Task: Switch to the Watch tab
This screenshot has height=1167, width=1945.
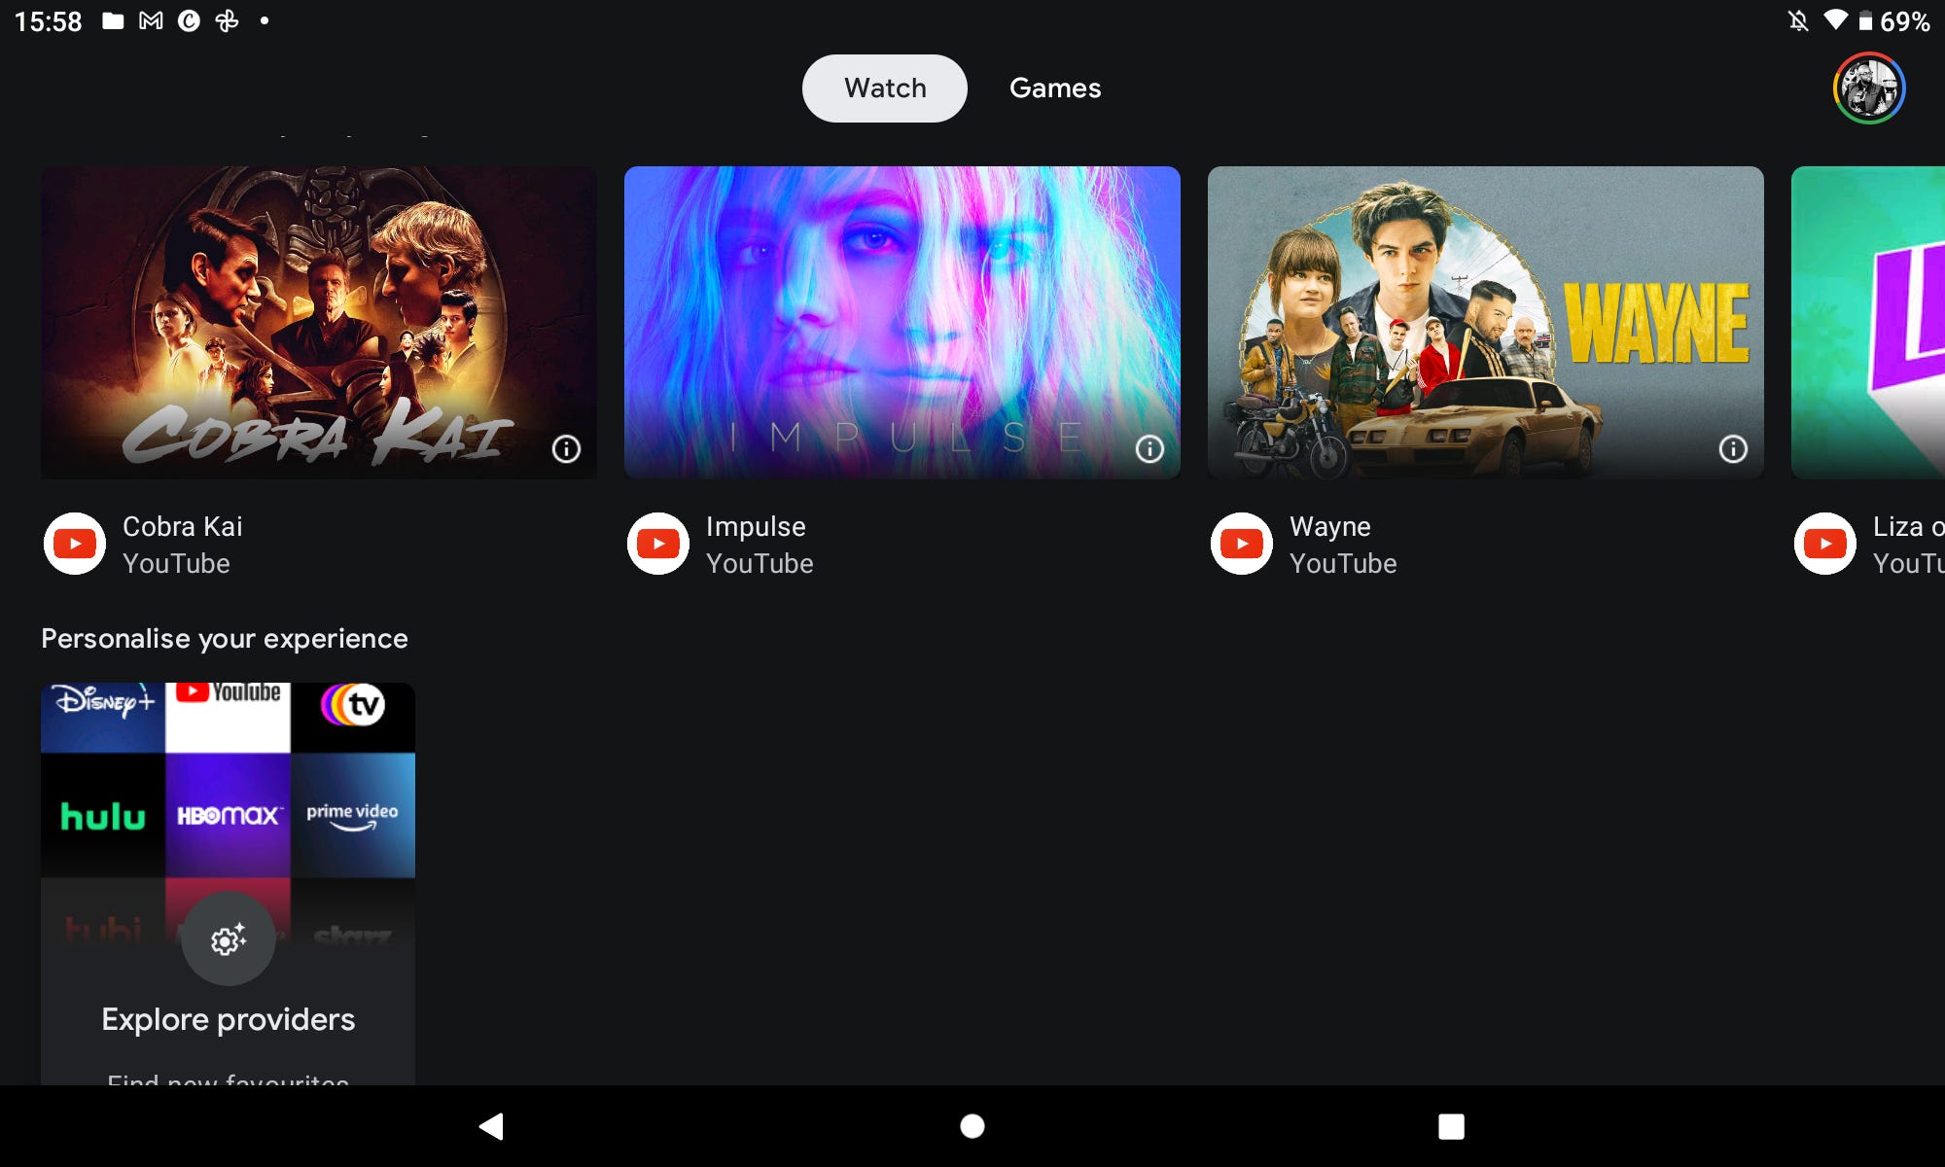Action: [x=884, y=88]
